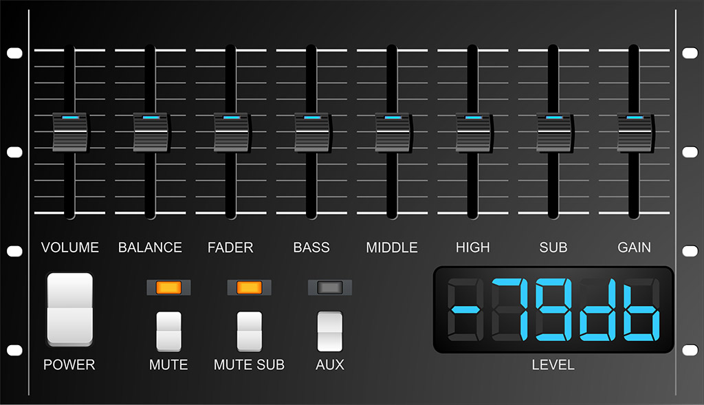Toggle the Mute Sub switch
704x405 pixels.
coord(250,331)
